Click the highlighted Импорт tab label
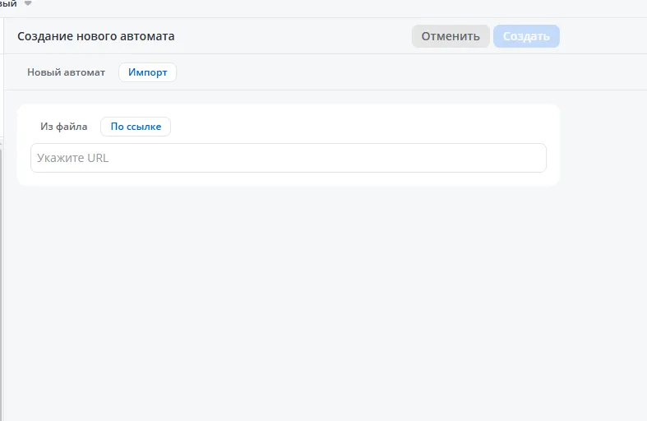This screenshot has height=421, width=647. coord(147,72)
